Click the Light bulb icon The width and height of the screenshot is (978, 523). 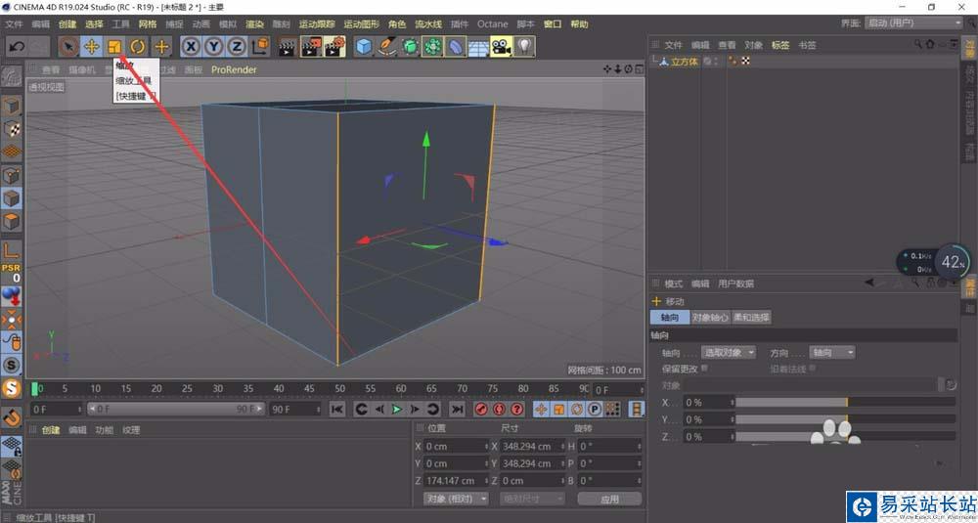[x=524, y=46]
